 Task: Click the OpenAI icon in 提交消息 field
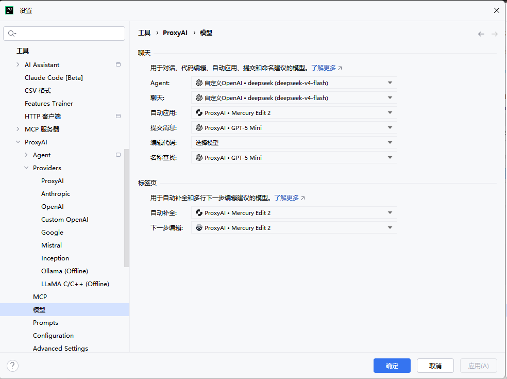point(199,127)
